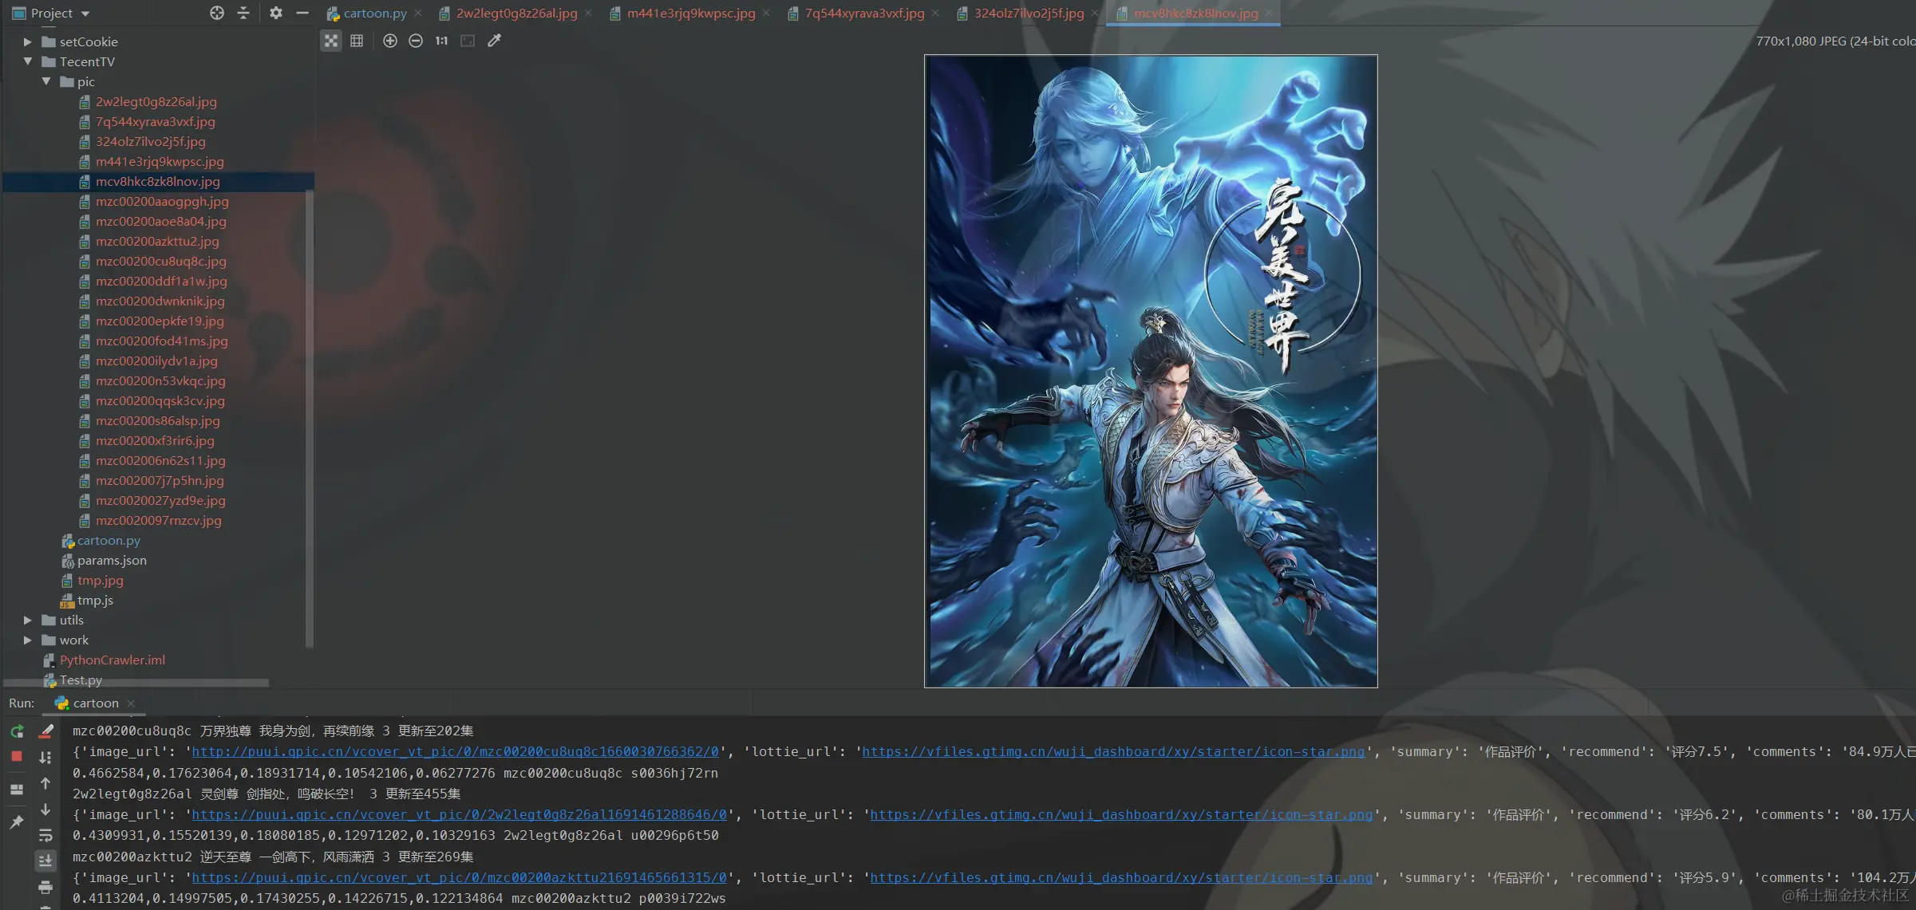
Task: Set image to actual size 1:1
Action: (441, 41)
